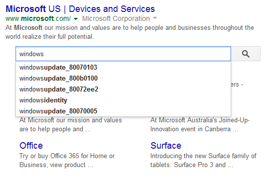Choose suggestion windowsupdate_80070005
This screenshot has height=180, width=273.
coord(123,111)
